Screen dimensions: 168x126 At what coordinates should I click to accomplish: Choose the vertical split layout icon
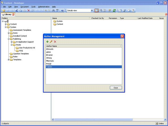pyautogui.click(x=104, y=10)
